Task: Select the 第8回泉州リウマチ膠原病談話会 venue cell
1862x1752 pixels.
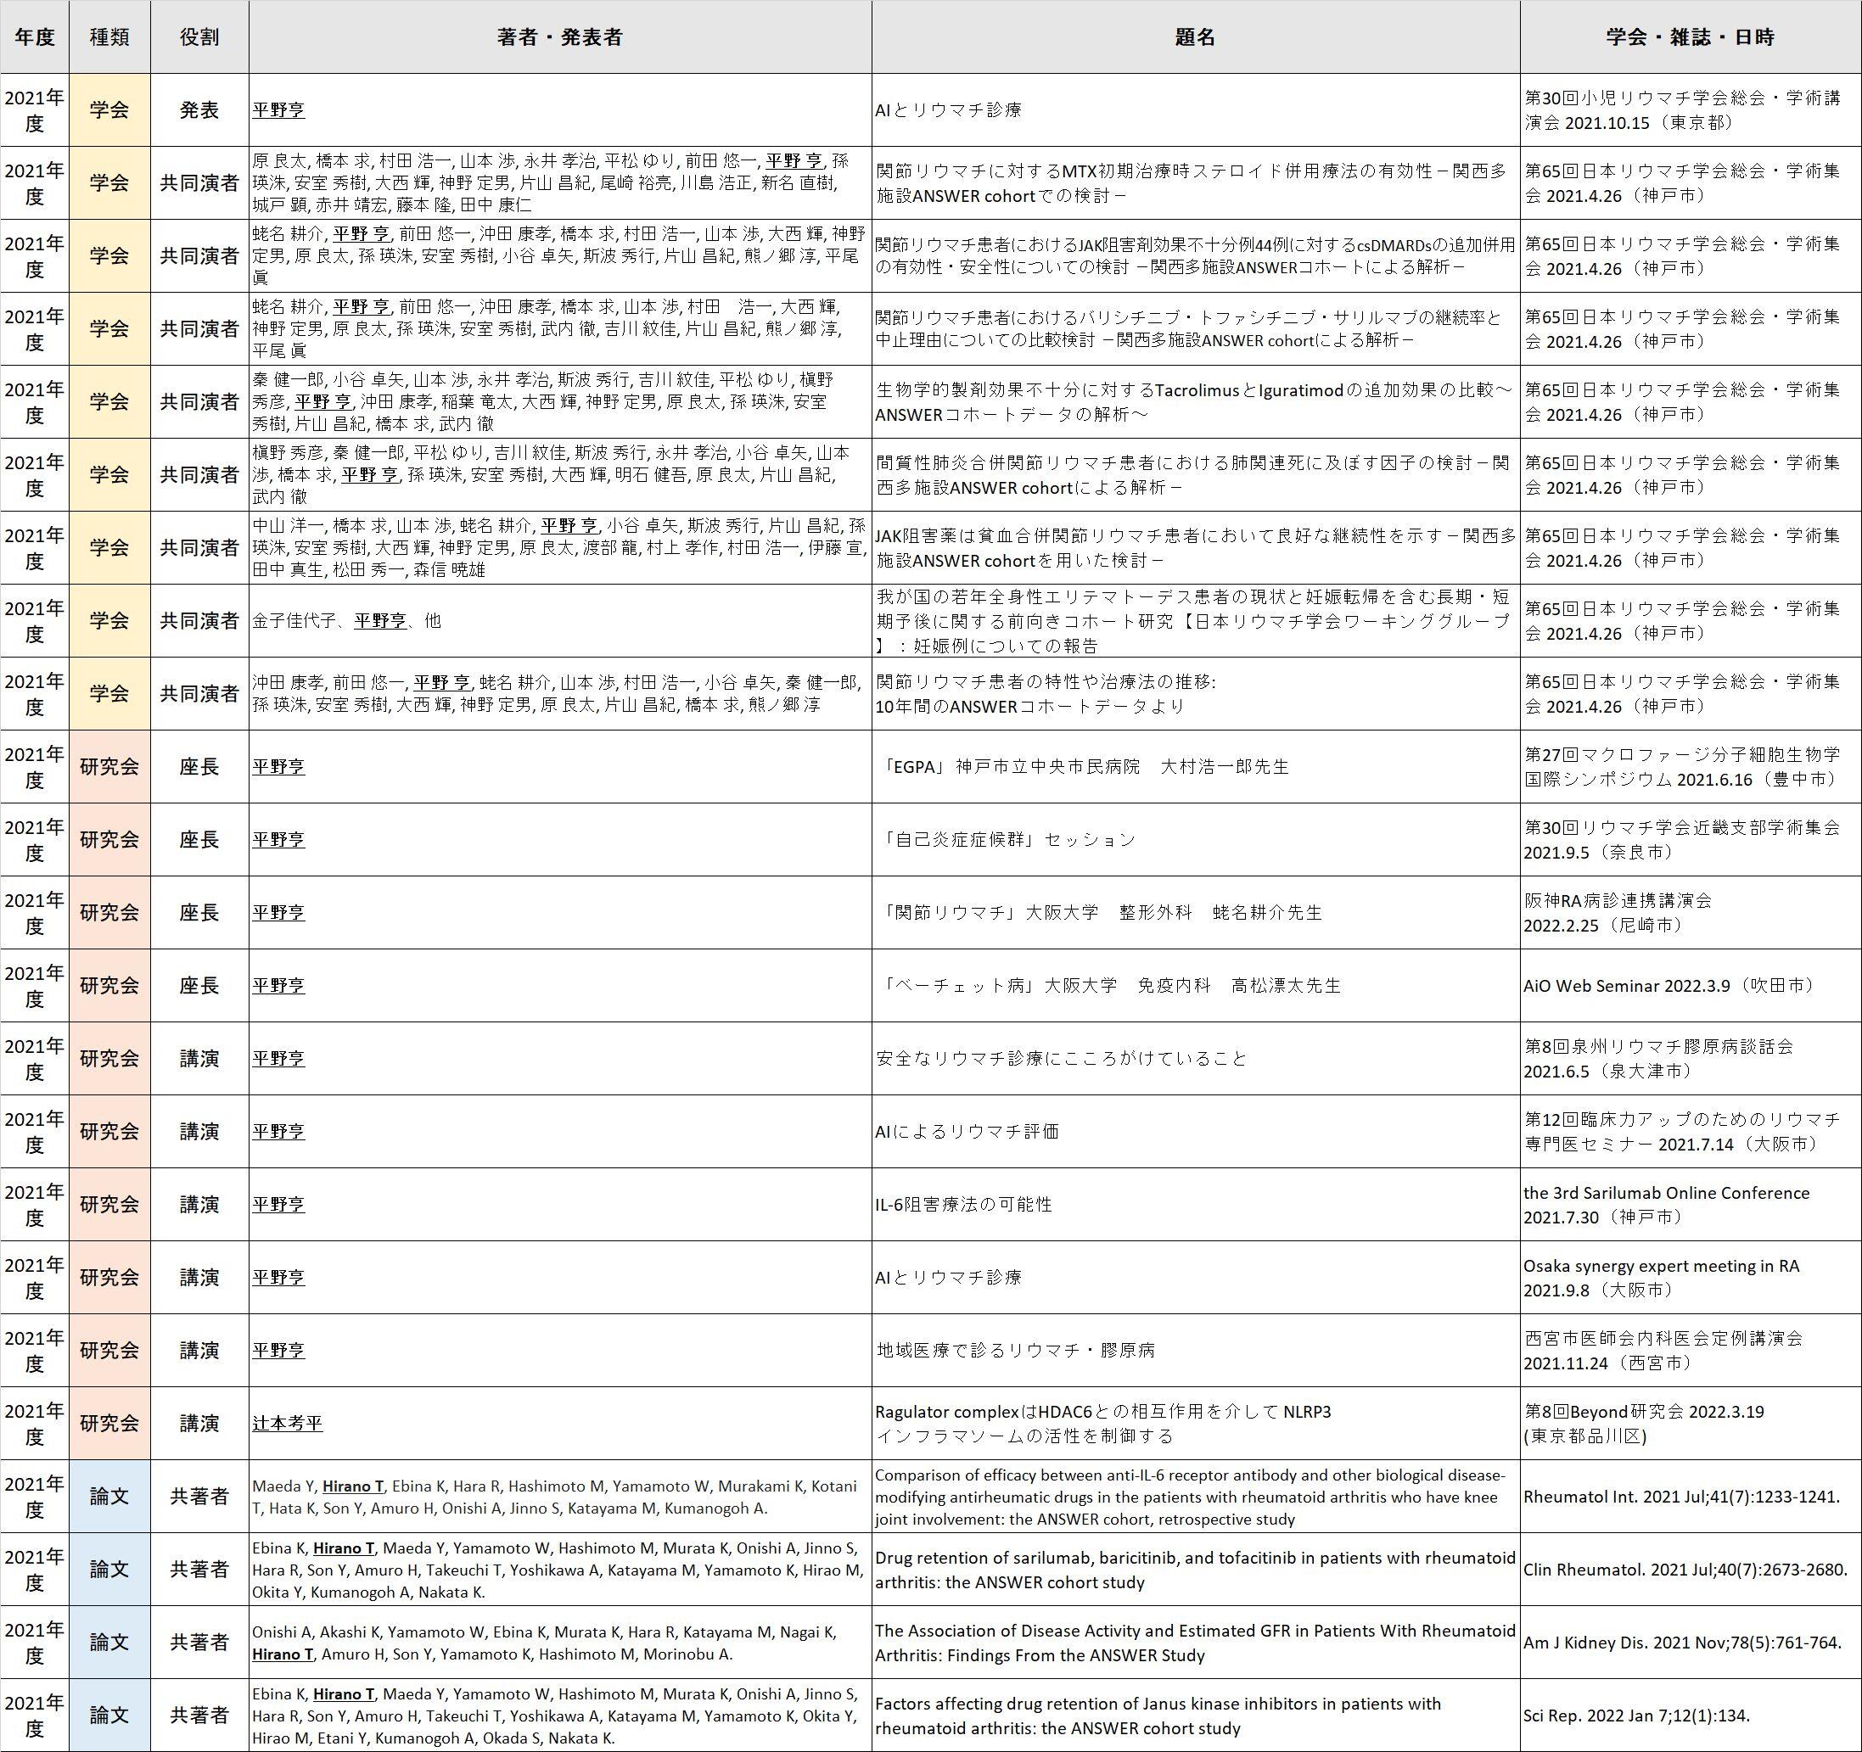Action: pos(1690,1059)
